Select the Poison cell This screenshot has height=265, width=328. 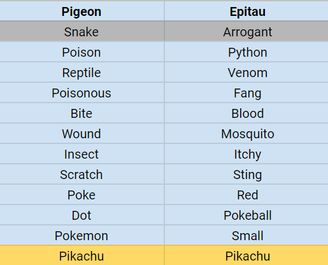point(82,52)
